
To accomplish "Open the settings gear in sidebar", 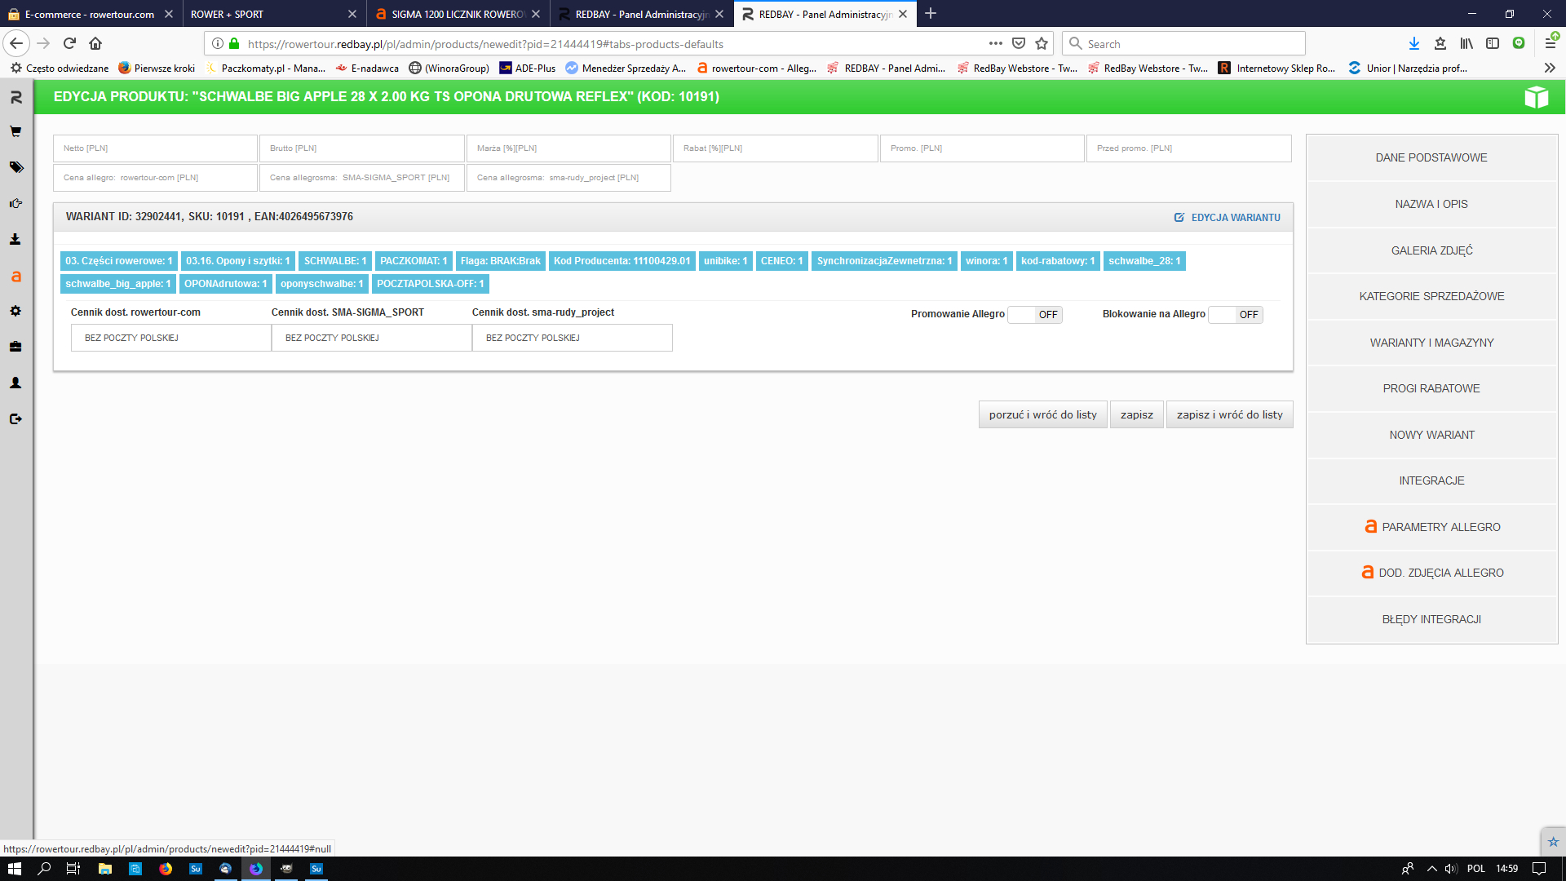I will pos(15,311).
